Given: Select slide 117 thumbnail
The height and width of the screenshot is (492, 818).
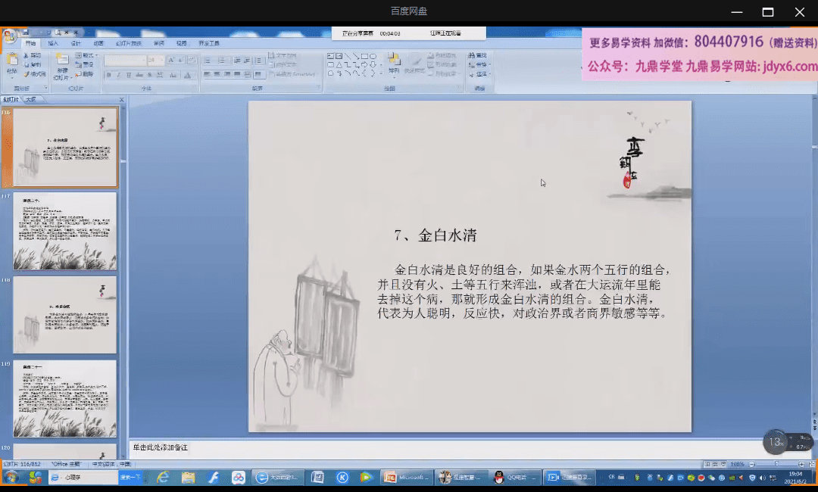Looking at the screenshot, I should 65,231.
